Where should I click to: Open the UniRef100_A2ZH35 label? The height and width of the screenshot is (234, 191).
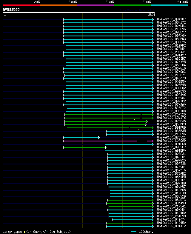tap(171, 121)
